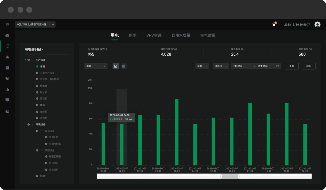Screen dimensions: 326x190
Task: Click the user avatar icon
Action: tap(317, 24)
